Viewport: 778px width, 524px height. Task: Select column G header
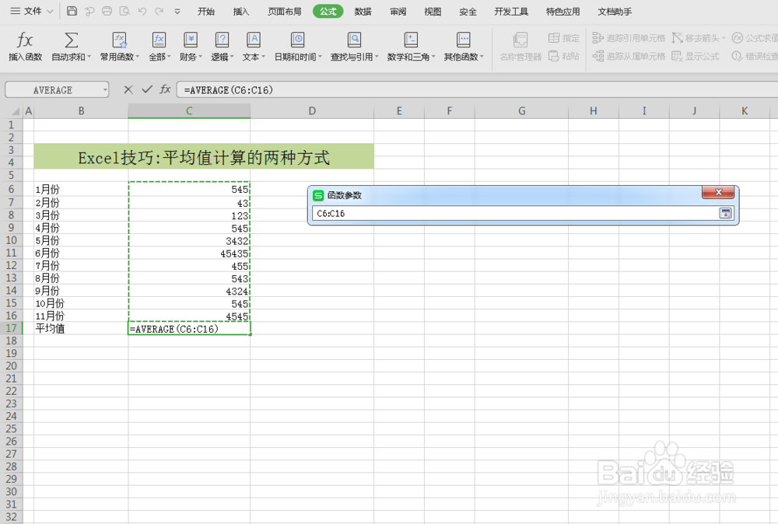tap(521, 111)
